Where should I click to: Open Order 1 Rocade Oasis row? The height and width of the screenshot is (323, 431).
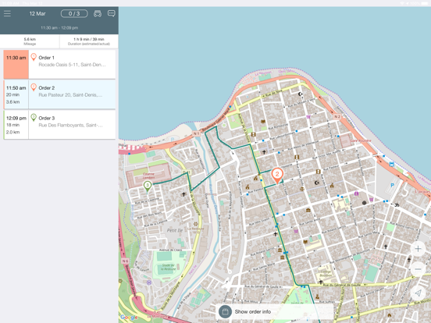59,64
